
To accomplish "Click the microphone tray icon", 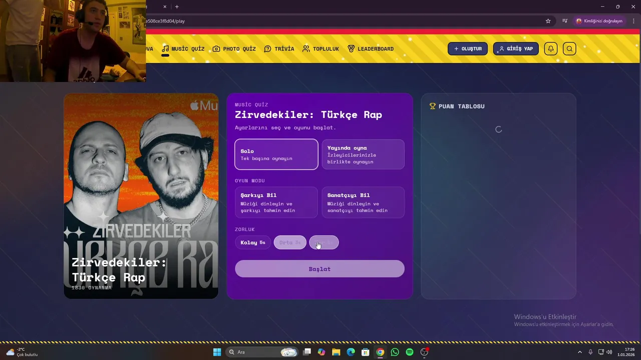I will pyautogui.click(x=590, y=352).
